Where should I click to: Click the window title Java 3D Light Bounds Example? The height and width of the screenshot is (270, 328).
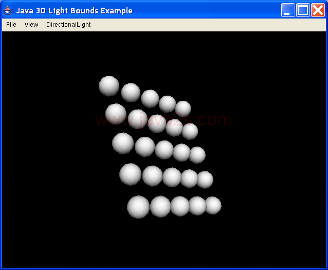pyautogui.click(x=74, y=11)
